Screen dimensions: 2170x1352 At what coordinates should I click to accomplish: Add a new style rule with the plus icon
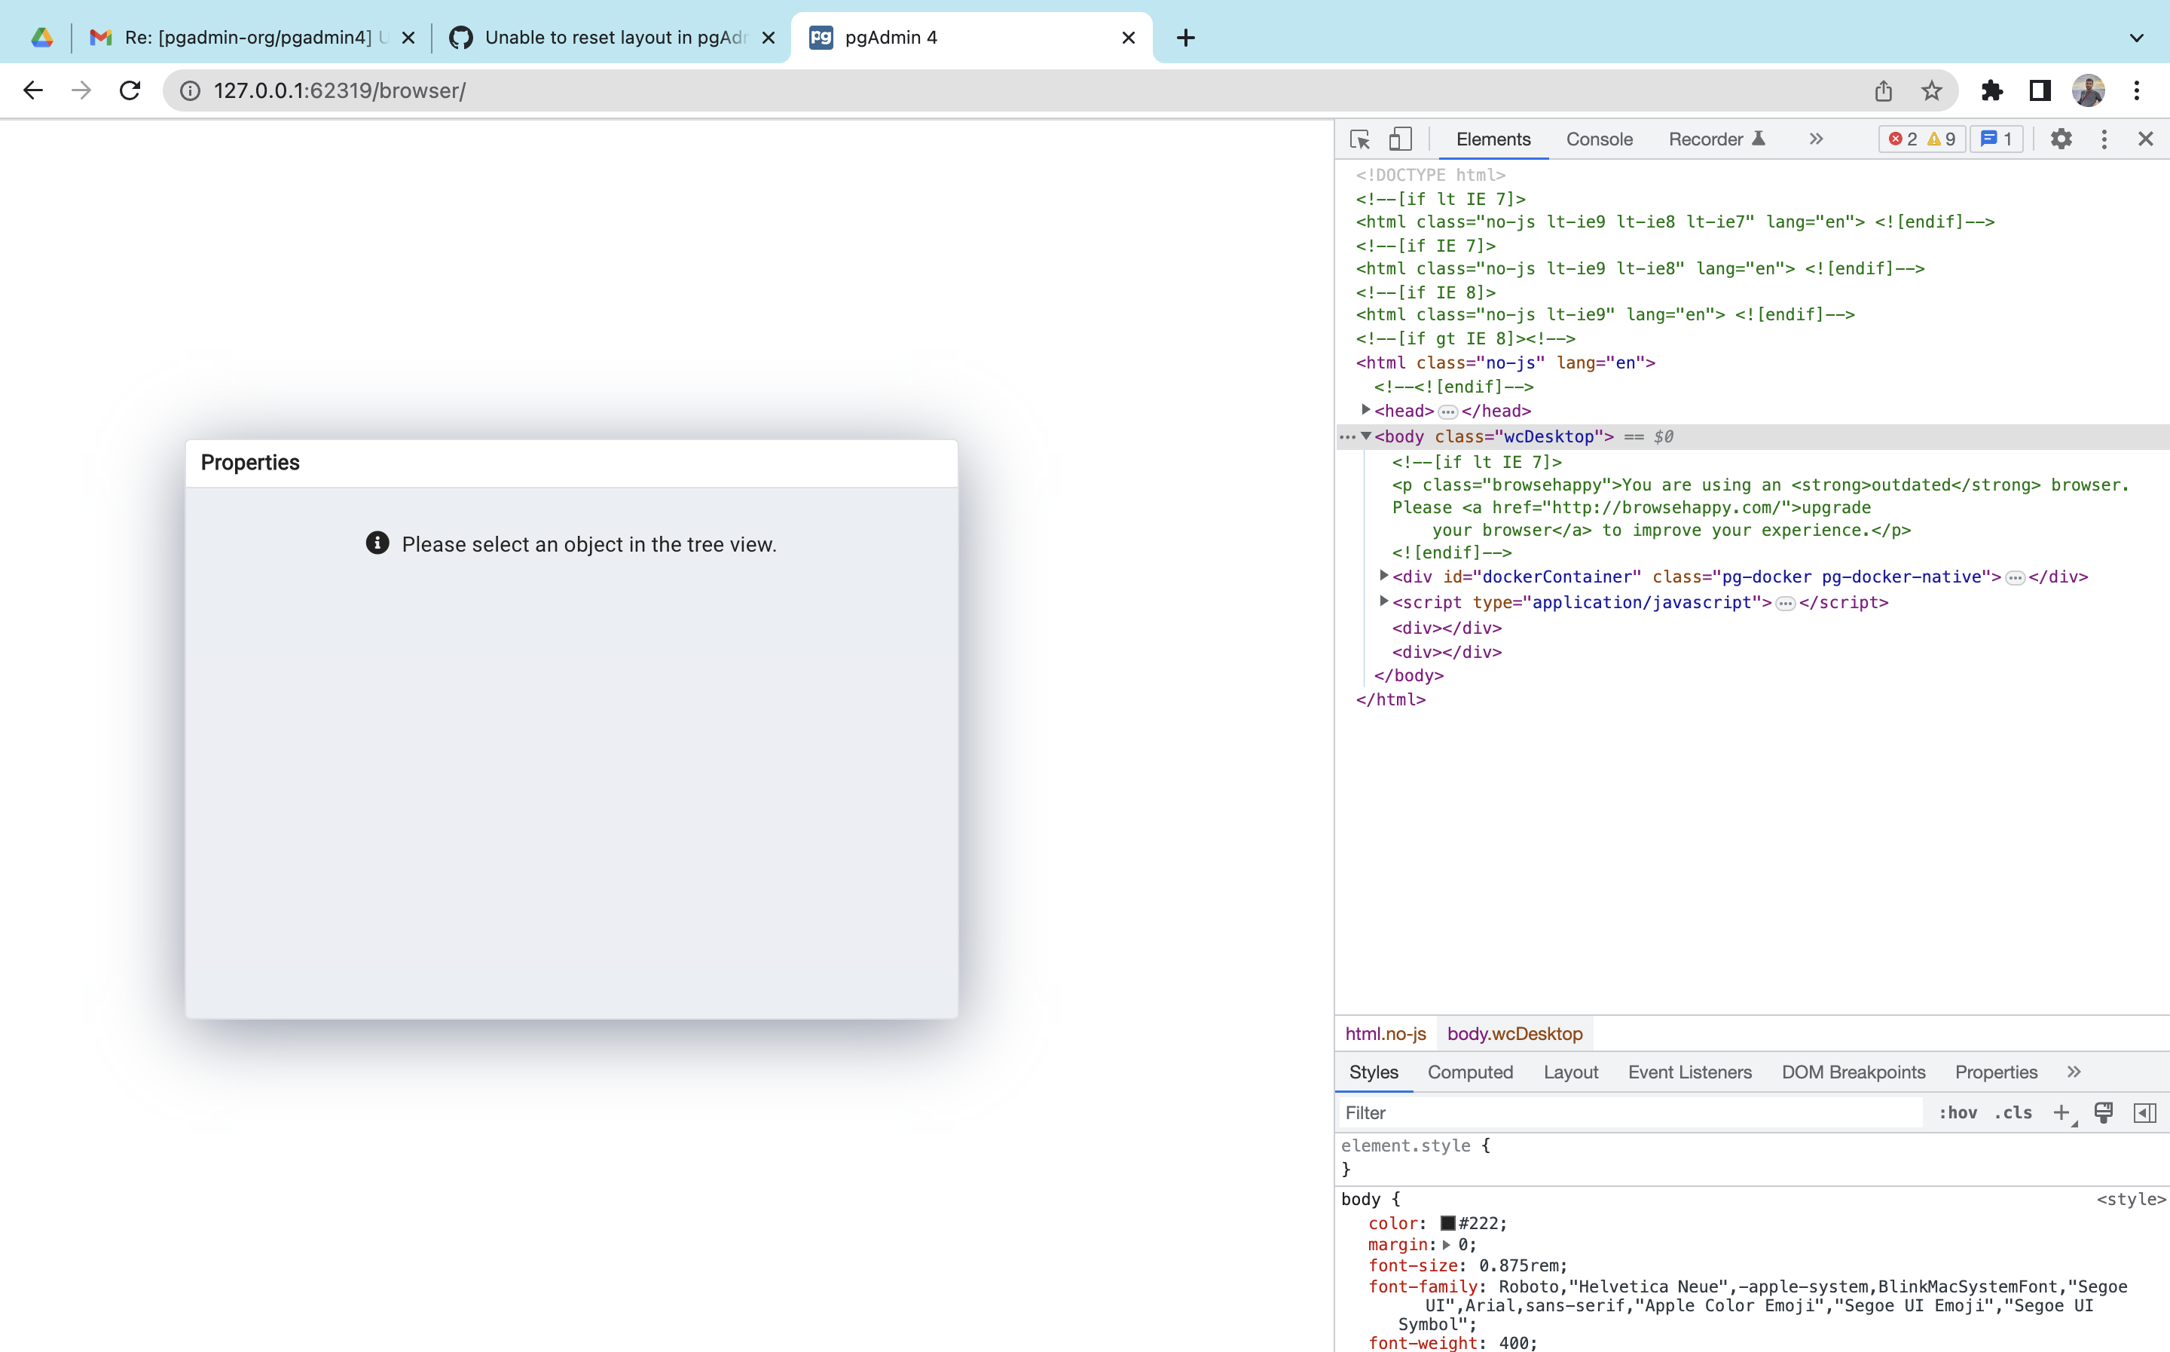[x=2061, y=1112]
